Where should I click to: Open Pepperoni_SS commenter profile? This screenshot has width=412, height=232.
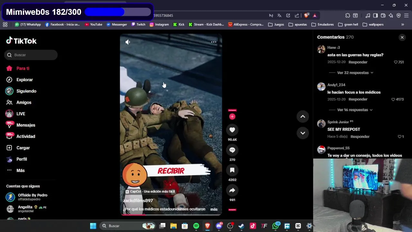click(x=338, y=148)
